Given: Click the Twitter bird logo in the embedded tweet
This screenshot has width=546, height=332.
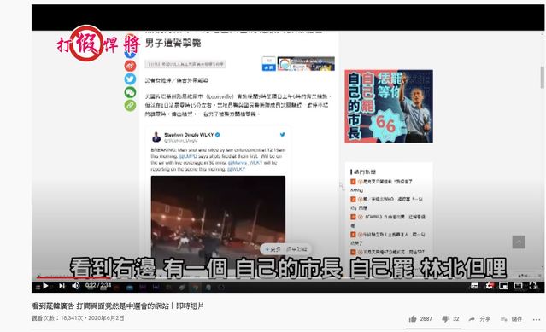Looking at the screenshot, I should click(x=283, y=135).
